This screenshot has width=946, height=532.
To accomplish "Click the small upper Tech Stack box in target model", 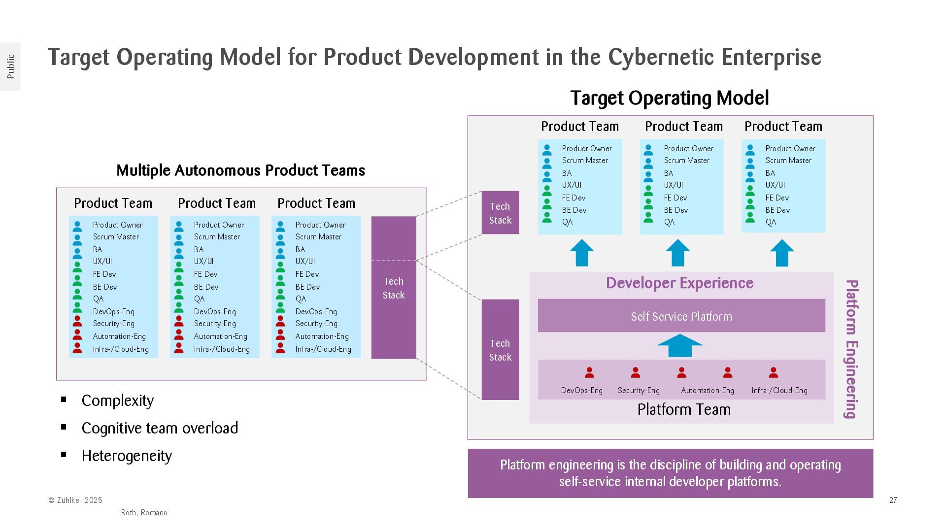I will (500, 213).
